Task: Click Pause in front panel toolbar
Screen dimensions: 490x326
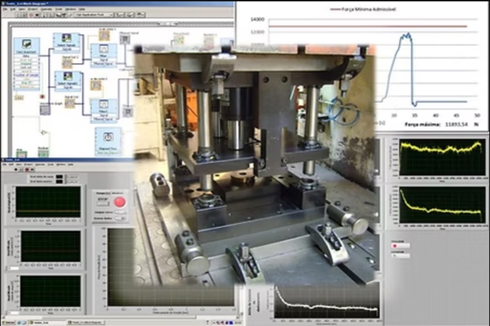Action: click(x=32, y=169)
